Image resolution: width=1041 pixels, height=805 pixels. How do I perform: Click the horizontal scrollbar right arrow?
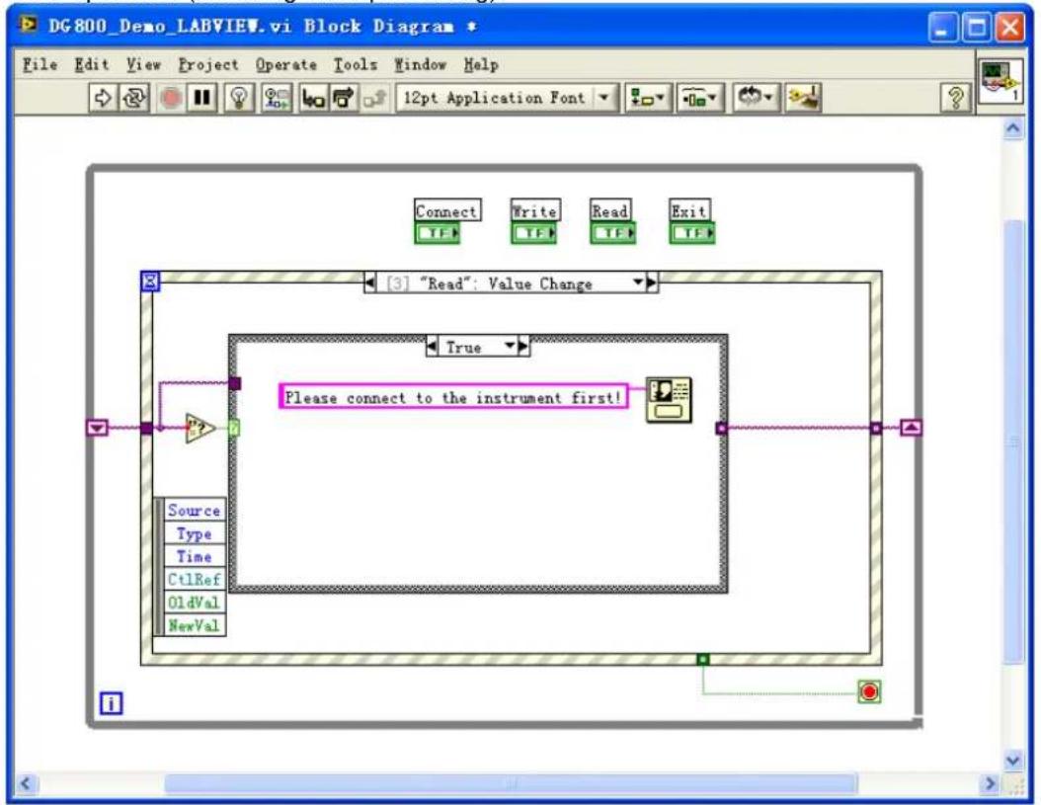pos(990,783)
